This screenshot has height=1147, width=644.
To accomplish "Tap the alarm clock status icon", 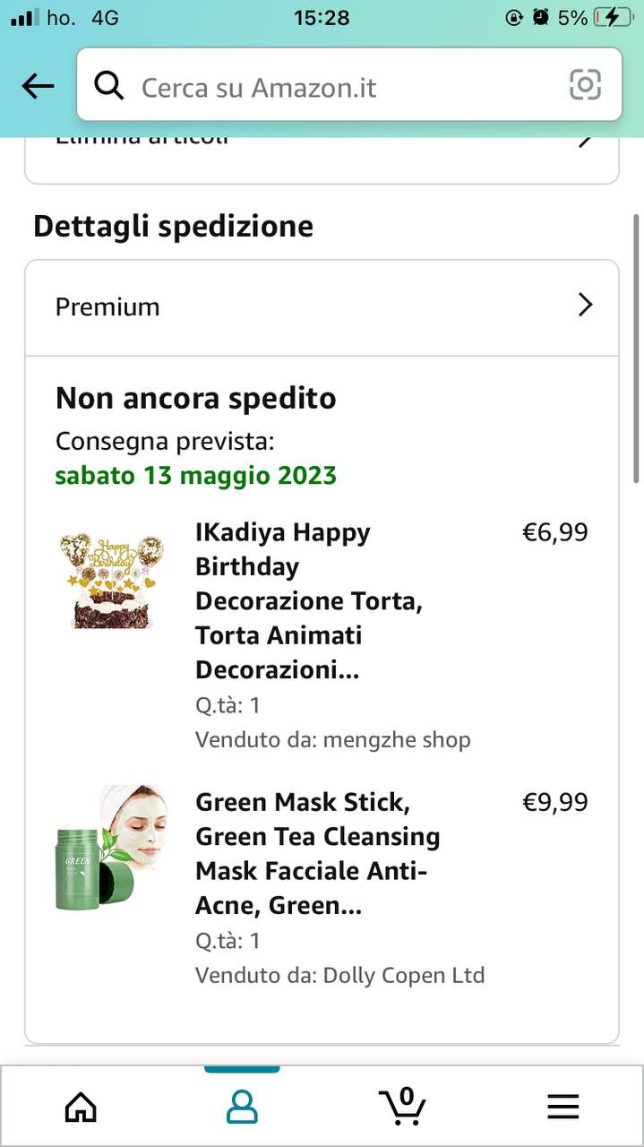I will [x=540, y=18].
